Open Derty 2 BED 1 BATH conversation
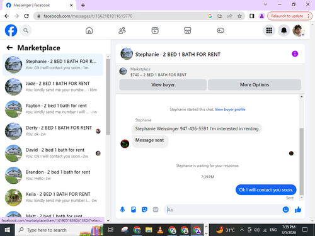Screen dimensions: 315x236 (53, 131)
